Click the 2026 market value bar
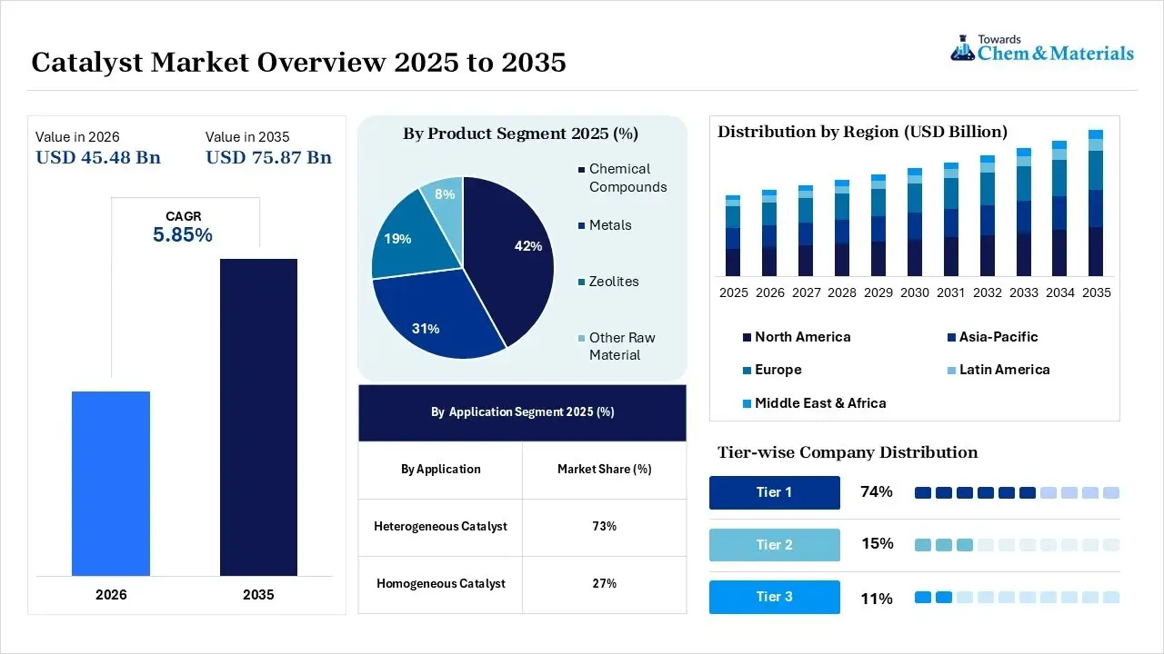1164x654 pixels. 111,483
